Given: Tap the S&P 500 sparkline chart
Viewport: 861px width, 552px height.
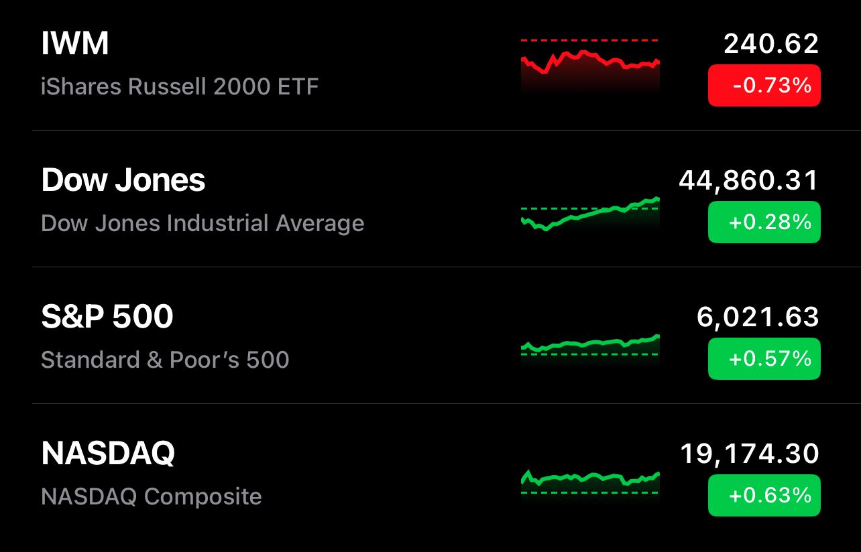Looking at the screenshot, I should (590, 348).
